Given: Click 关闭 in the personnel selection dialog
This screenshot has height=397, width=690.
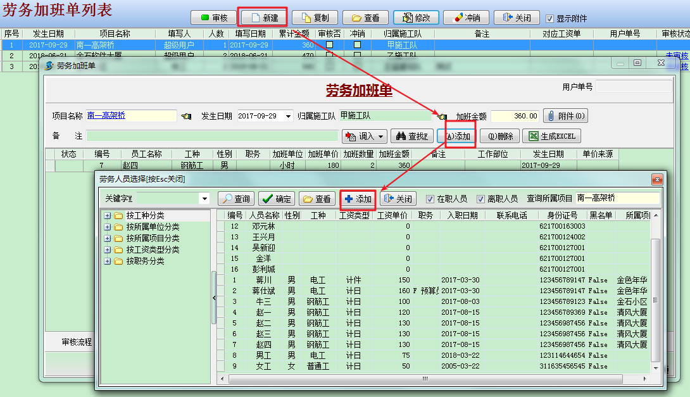Looking at the screenshot, I should [x=398, y=199].
